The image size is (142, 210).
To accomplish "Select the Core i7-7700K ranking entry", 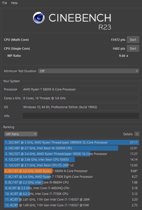I will pyautogui.click(x=72, y=194).
